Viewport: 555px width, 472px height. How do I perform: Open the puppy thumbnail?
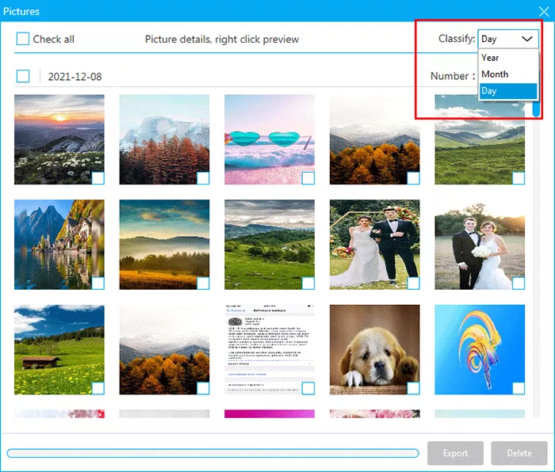click(x=374, y=349)
